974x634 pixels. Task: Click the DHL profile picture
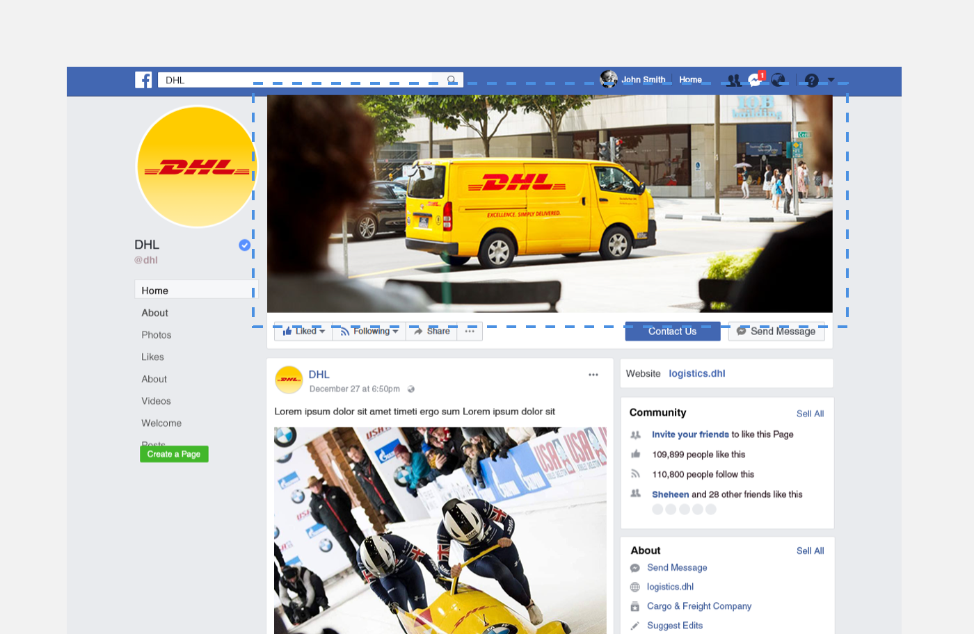pos(197,167)
